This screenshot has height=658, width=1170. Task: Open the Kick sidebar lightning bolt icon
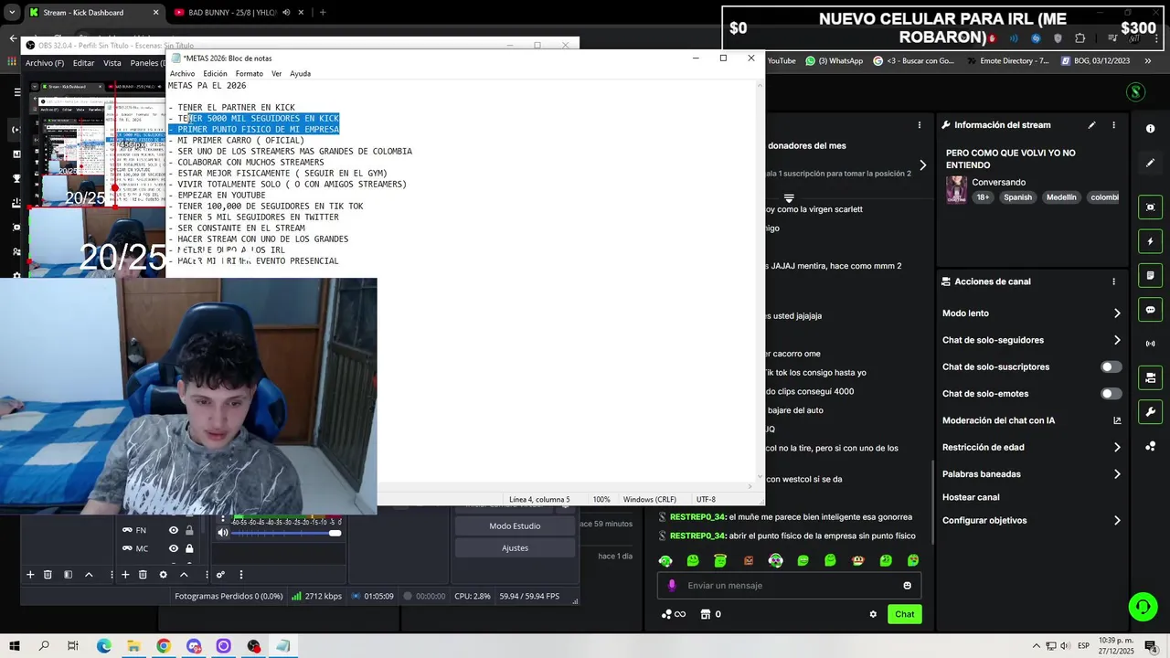(x=1150, y=241)
